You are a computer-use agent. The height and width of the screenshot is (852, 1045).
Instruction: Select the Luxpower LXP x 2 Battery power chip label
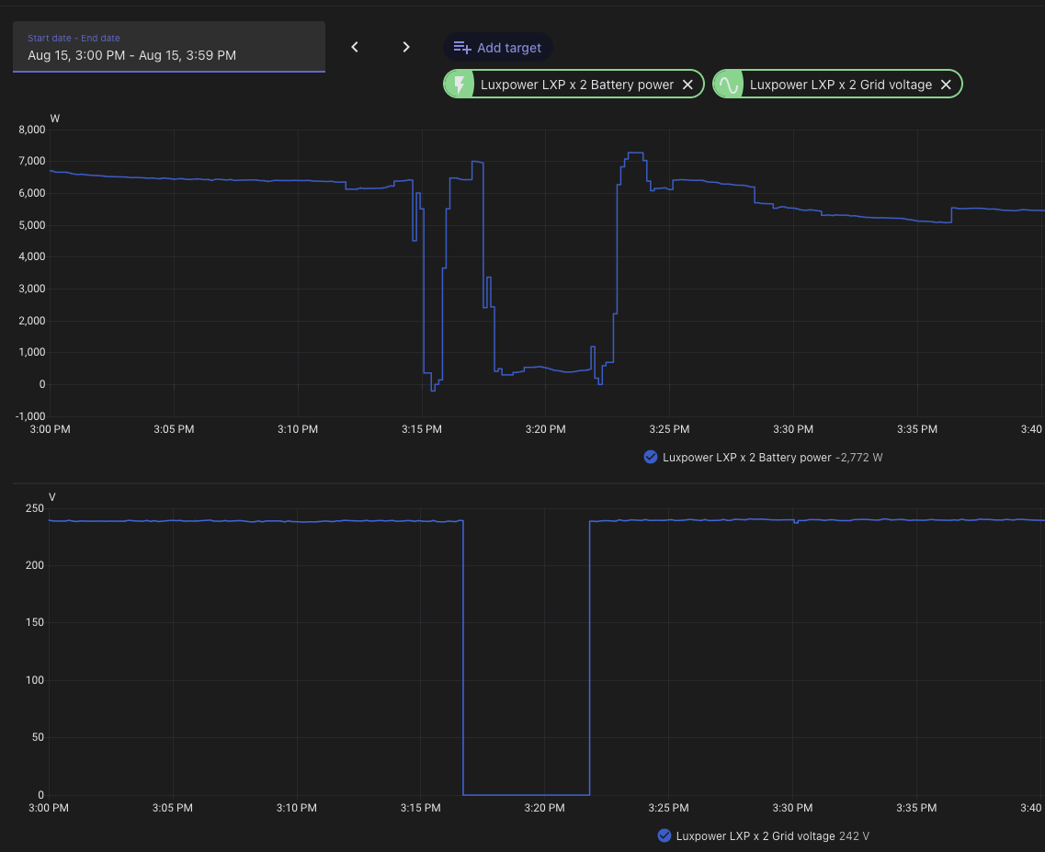tap(577, 85)
